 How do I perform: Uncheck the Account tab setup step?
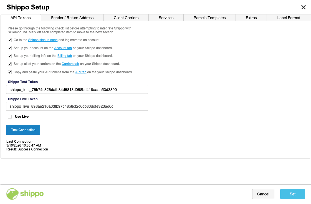(10, 48)
